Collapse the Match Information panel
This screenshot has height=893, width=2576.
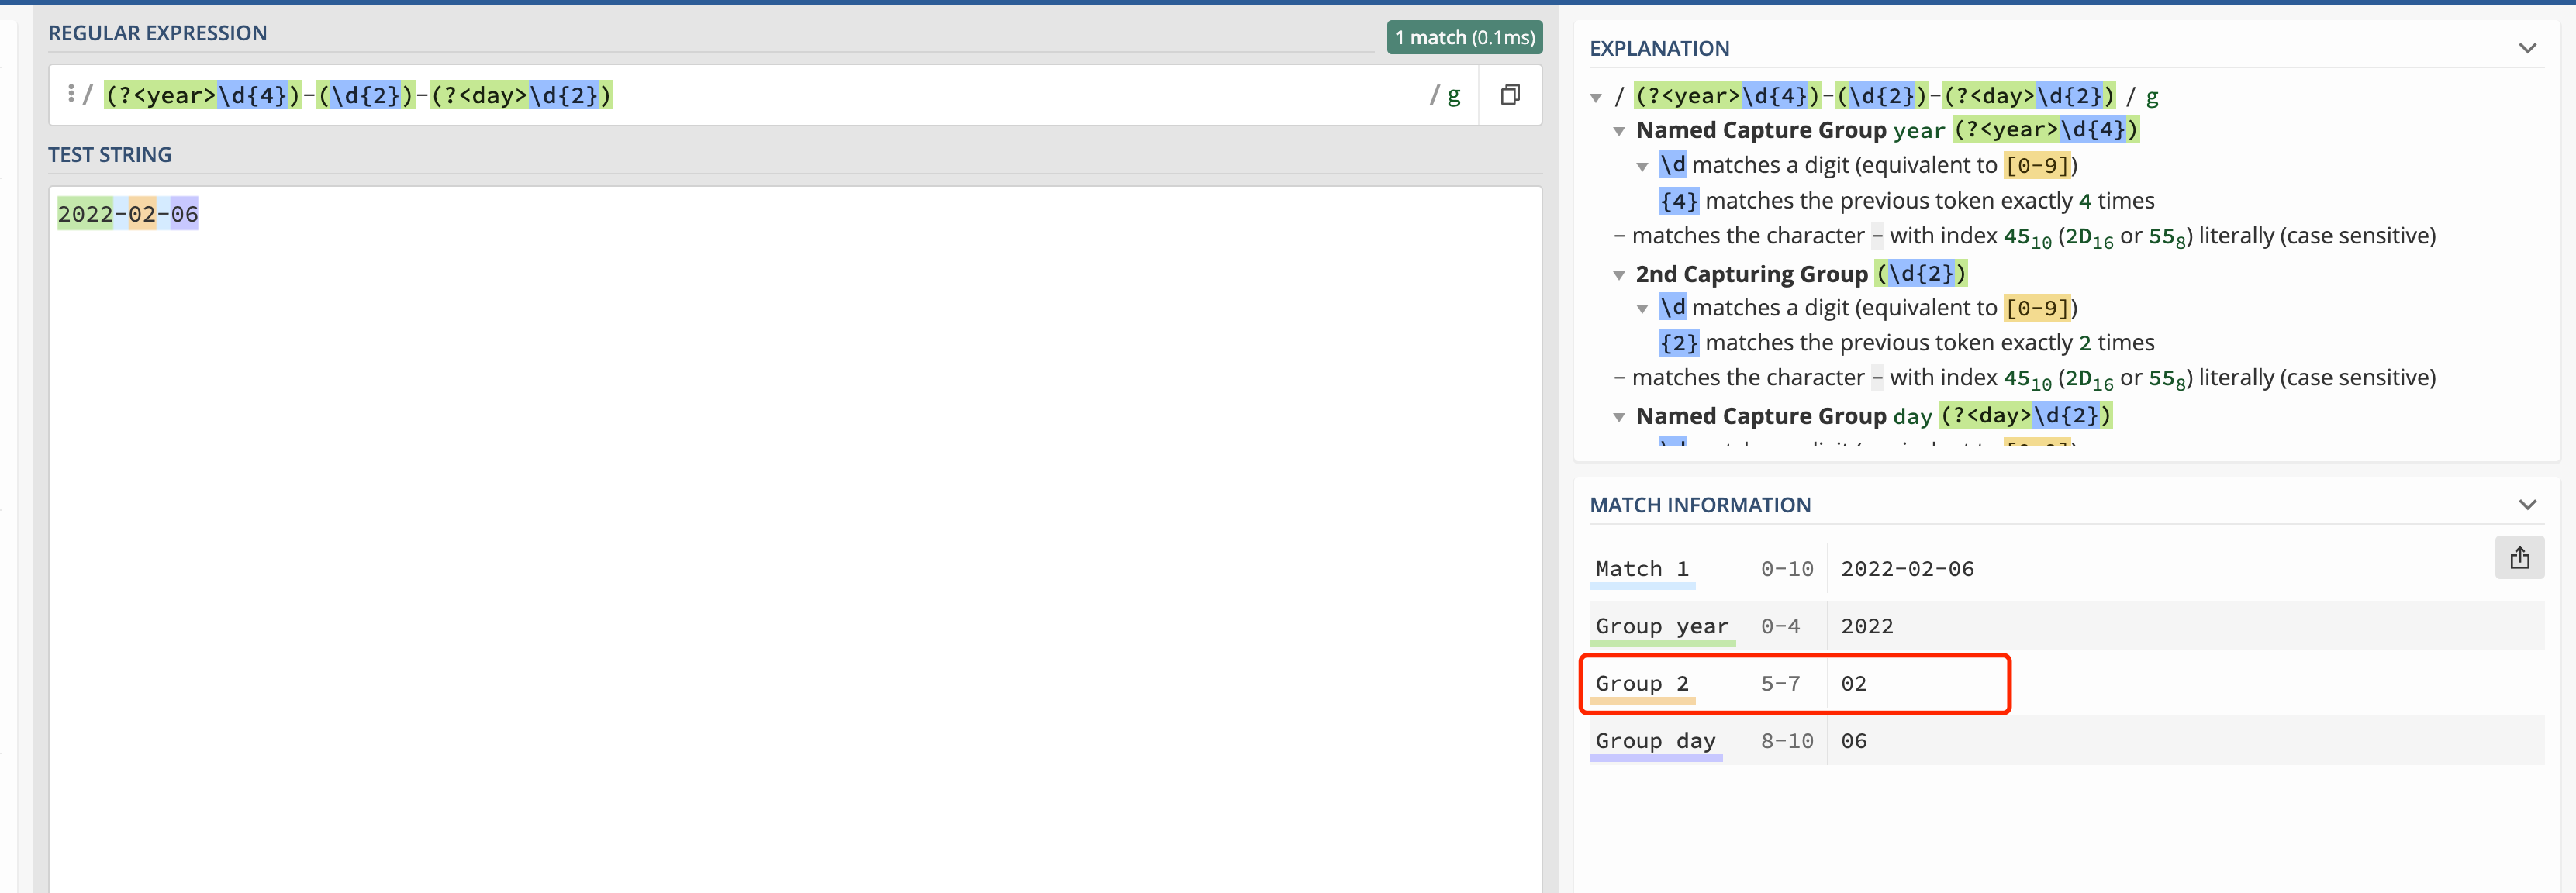click(2527, 505)
